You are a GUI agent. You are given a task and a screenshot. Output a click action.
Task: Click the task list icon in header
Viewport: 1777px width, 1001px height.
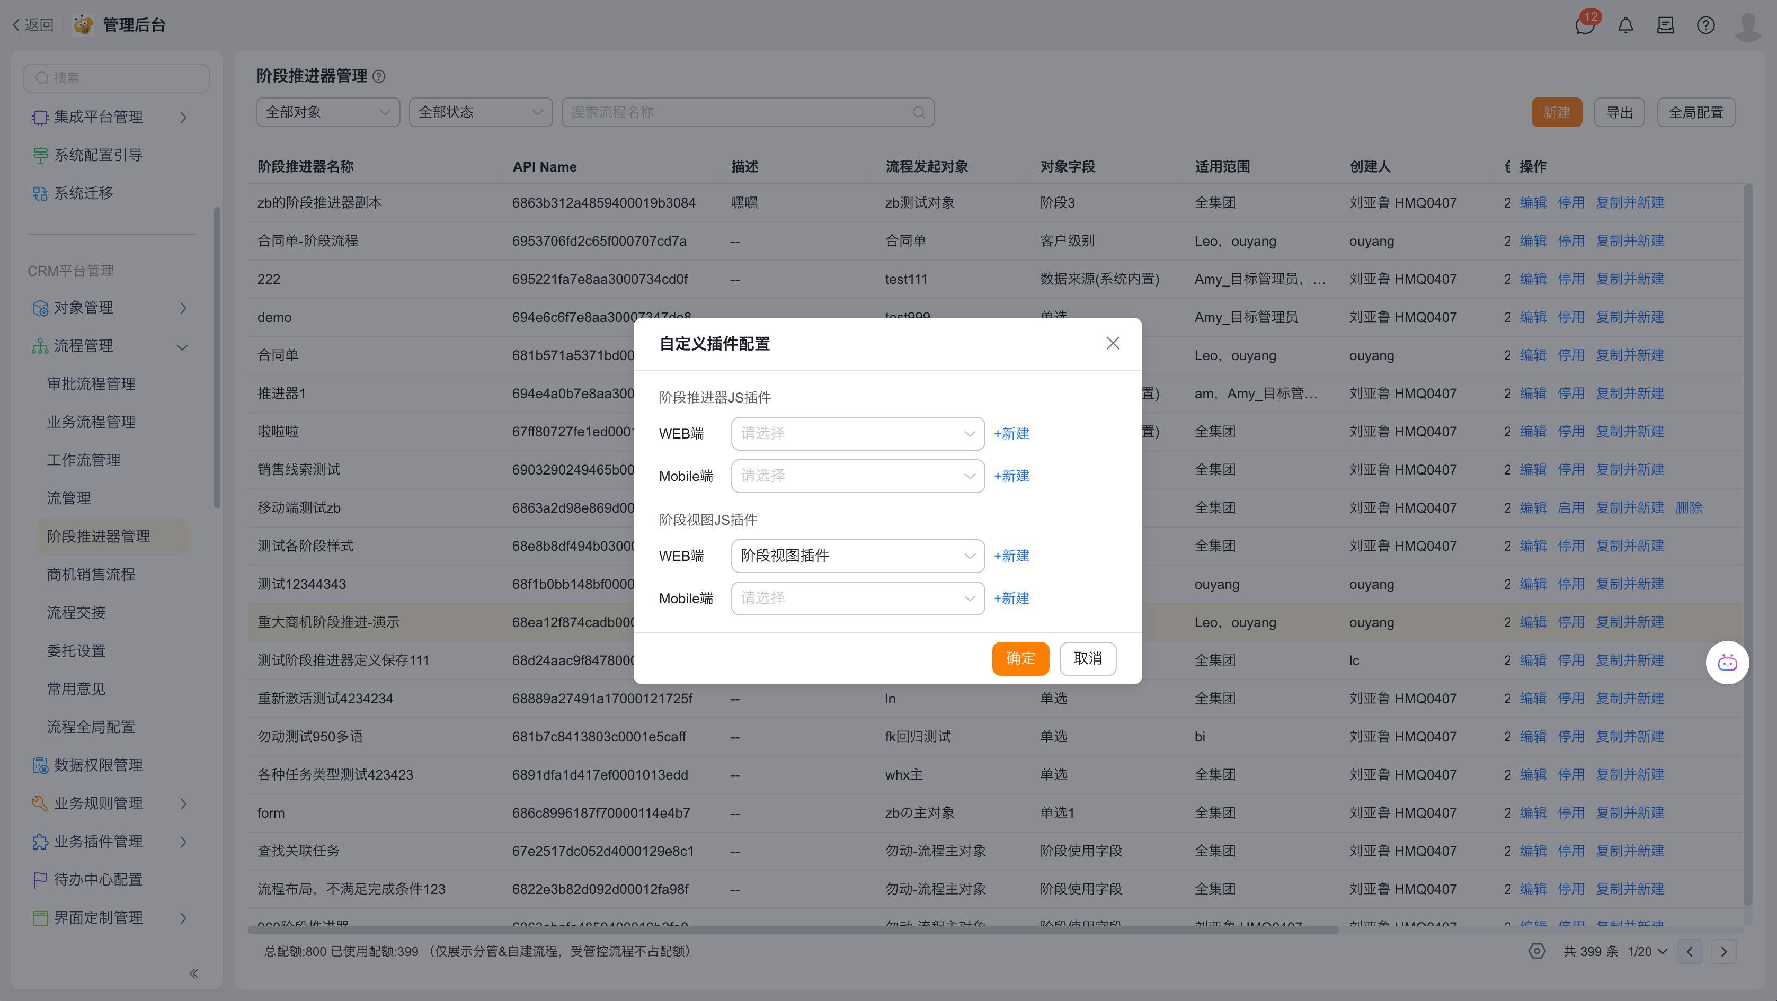[1665, 25]
